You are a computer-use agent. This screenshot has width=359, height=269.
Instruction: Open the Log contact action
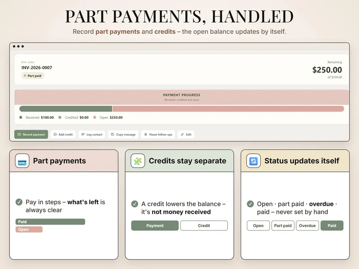92,134
